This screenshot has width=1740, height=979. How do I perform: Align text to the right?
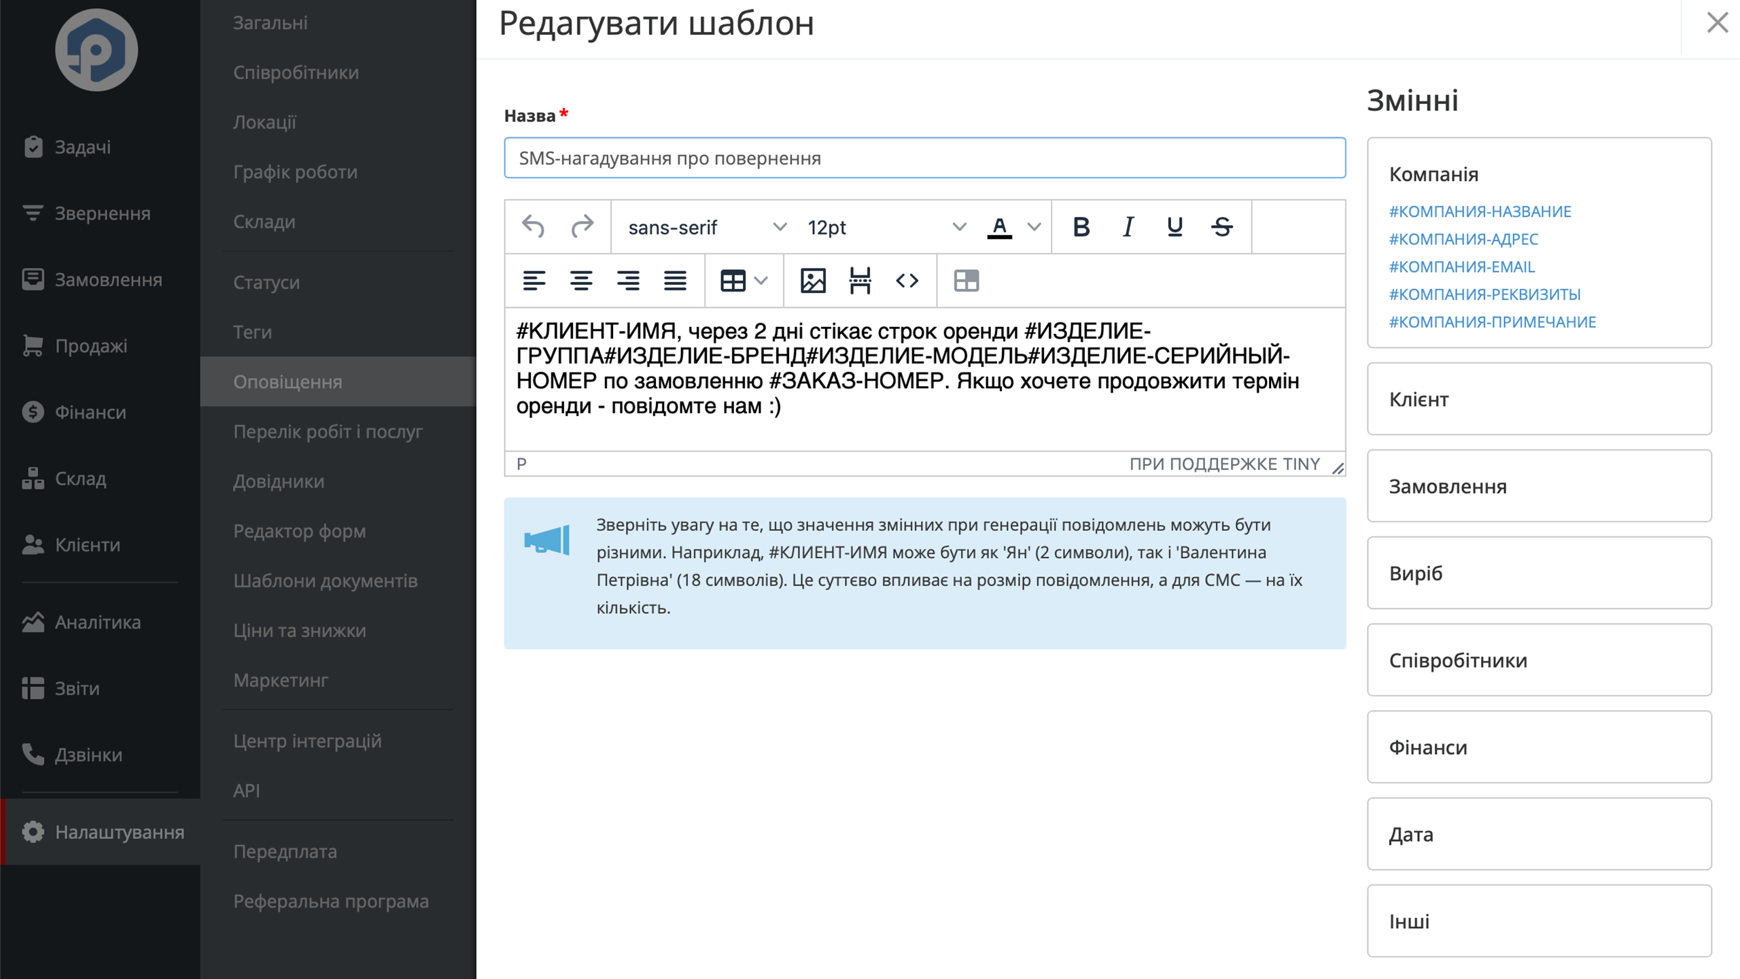pos(628,280)
